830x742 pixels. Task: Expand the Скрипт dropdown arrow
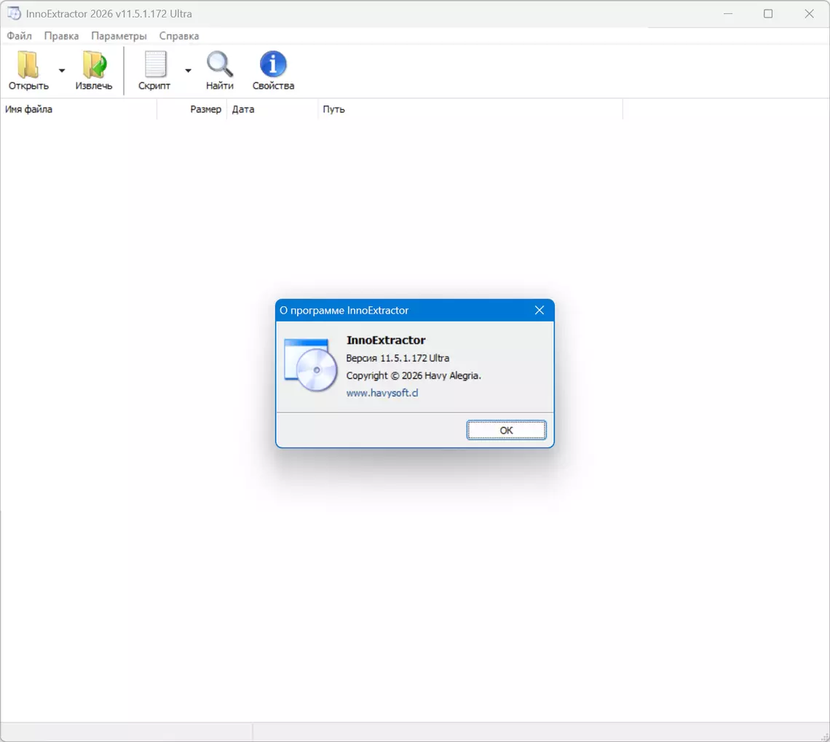(x=188, y=71)
